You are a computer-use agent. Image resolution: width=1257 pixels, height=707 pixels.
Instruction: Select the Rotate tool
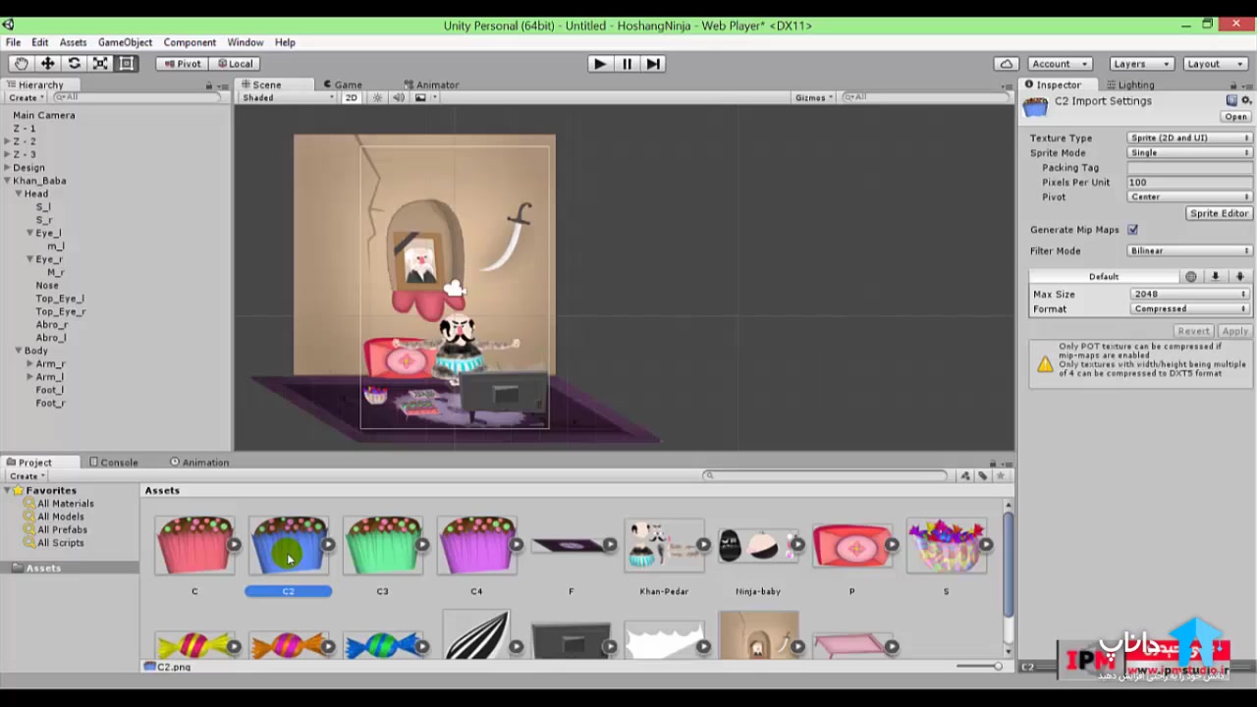74,64
